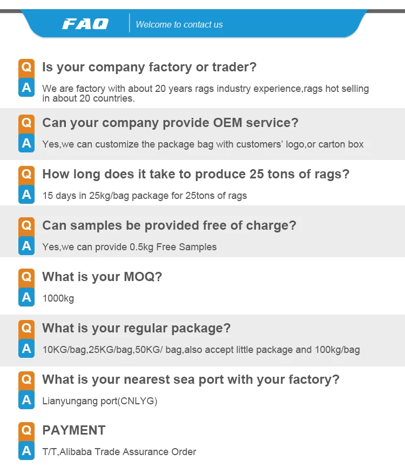Click the 'Can your company provide OEM service?' question
The height and width of the screenshot is (467, 405).
click(x=170, y=123)
